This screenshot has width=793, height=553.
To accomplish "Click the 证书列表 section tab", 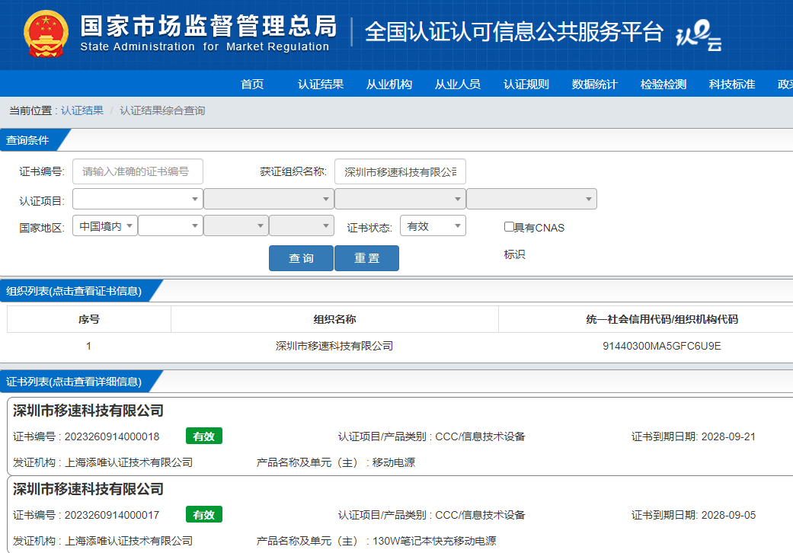I will [x=74, y=381].
